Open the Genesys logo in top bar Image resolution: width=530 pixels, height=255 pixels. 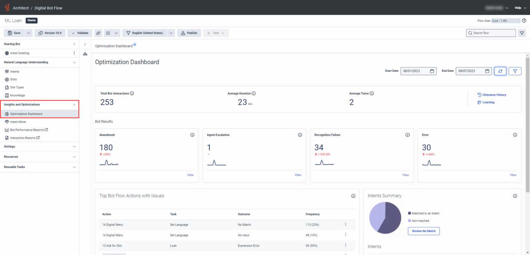[x=7, y=7]
